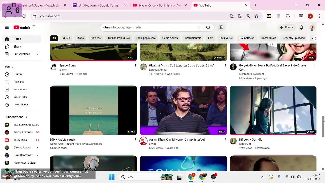Open the Tranquil Scenes subscription
Screen dimensions: 325x183
coord(22,132)
